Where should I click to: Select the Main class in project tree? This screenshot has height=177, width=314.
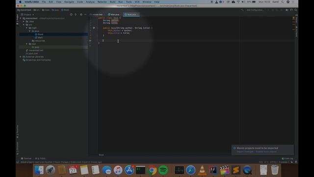pyautogui.click(x=39, y=37)
